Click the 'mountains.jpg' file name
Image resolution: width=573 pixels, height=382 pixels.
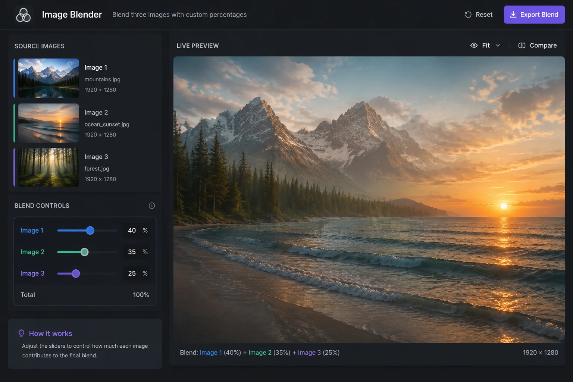pyautogui.click(x=102, y=79)
